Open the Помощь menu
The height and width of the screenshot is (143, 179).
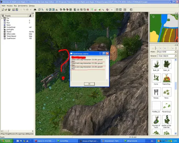coord(32,6)
